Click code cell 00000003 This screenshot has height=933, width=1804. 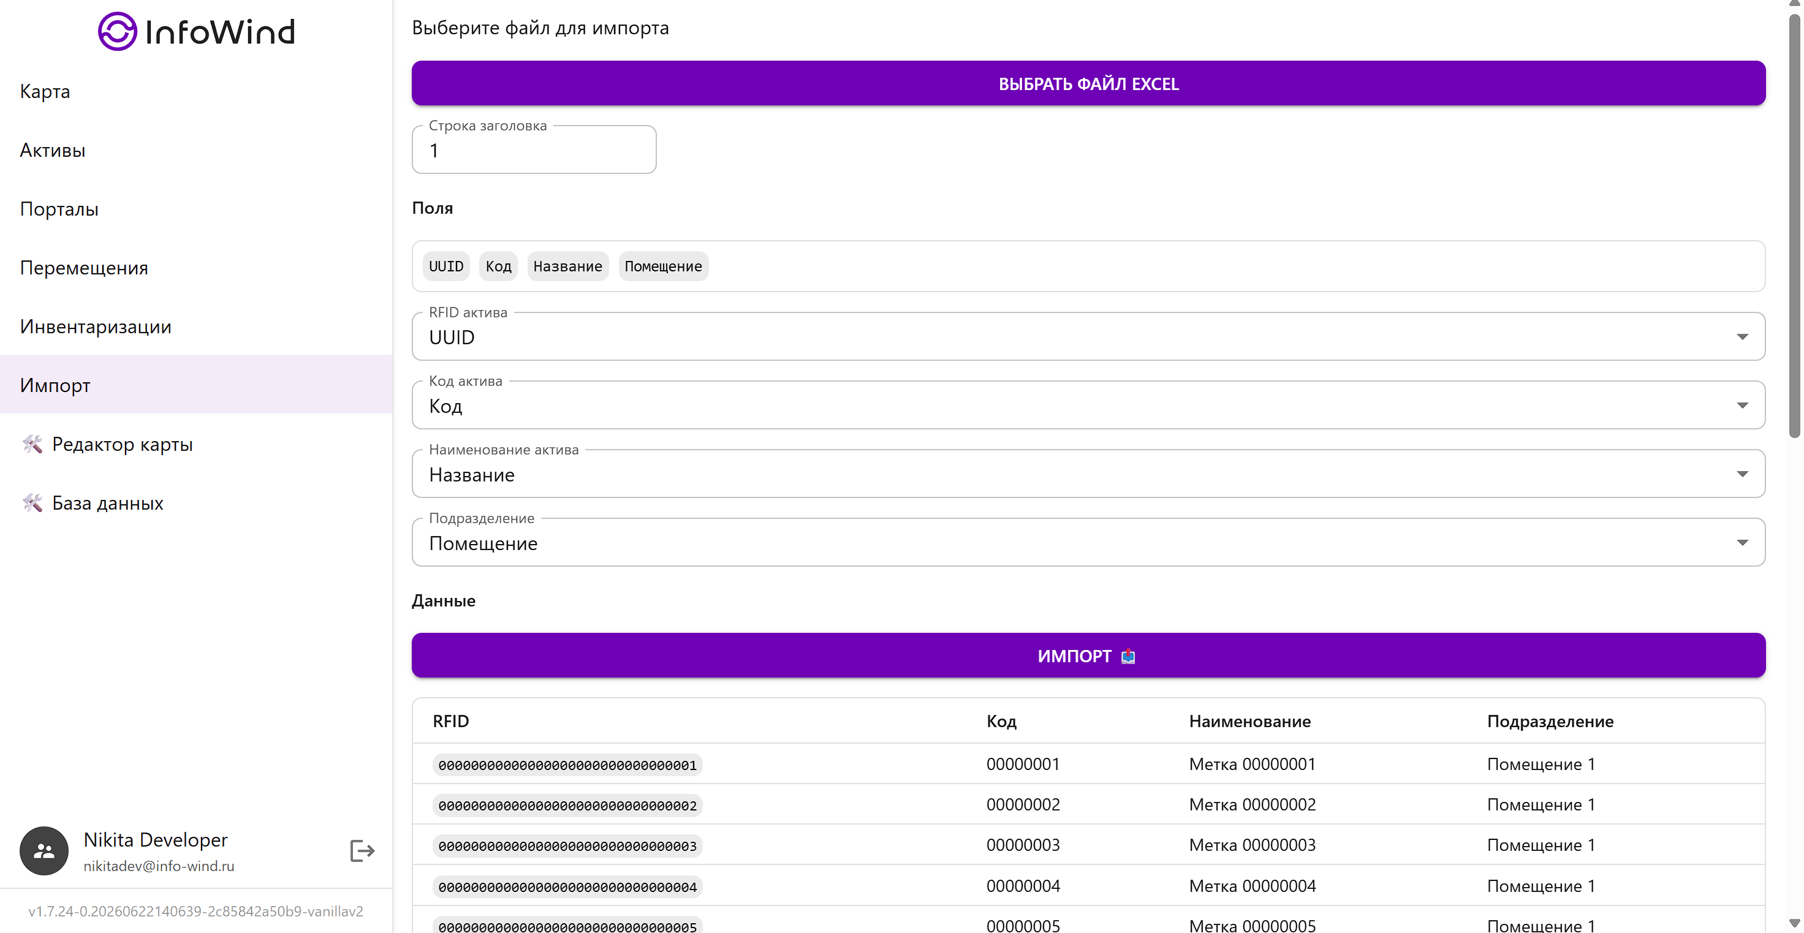tap(1023, 845)
